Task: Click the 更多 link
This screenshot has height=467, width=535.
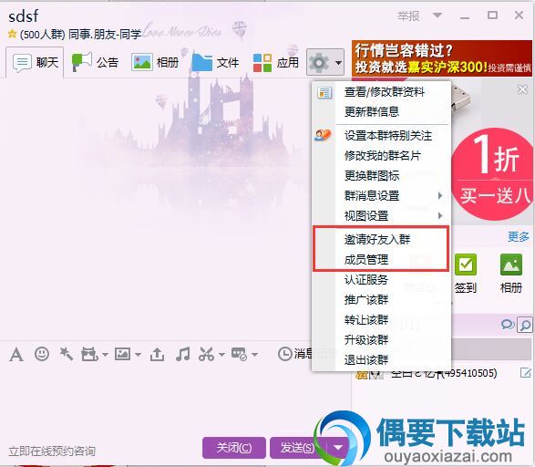Action: pyautogui.click(x=519, y=236)
